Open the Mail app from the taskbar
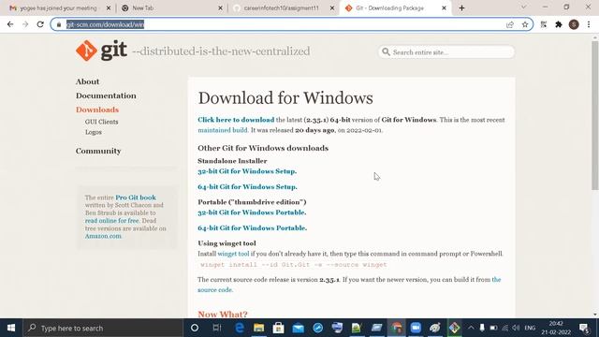 (x=298, y=328)
